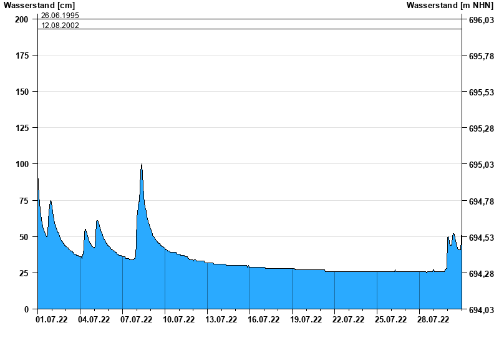The height and width of the screenshot is (343, 499).
Task: Click the 150 tick on left axis
Action: pyautogui.click(x=22, y=92)
